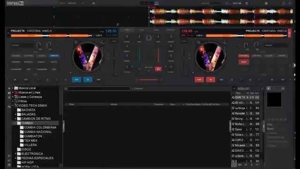Open the left deck effect dropdown
Viewport: 300px width, 169px height.
pyautogui.click(x=22, y=46)
